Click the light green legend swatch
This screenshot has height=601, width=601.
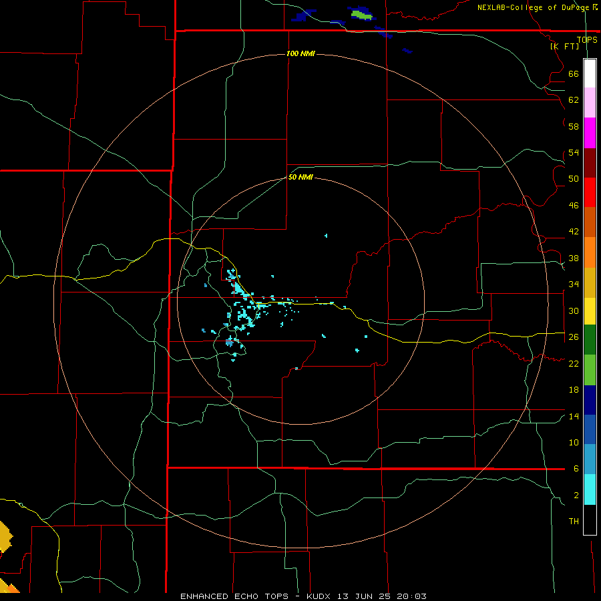[590, 370]
